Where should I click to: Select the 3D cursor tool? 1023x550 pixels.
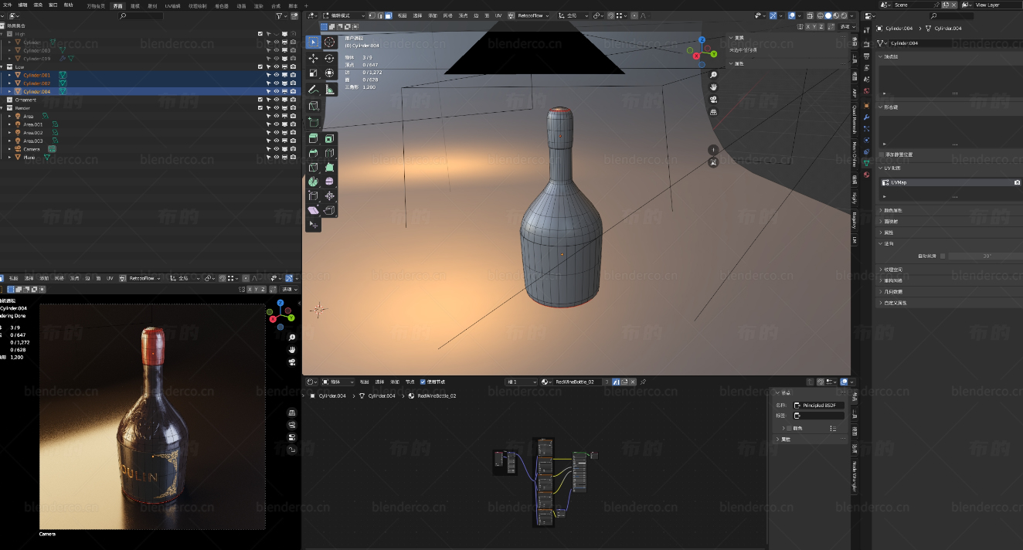(x=330, y=42)
